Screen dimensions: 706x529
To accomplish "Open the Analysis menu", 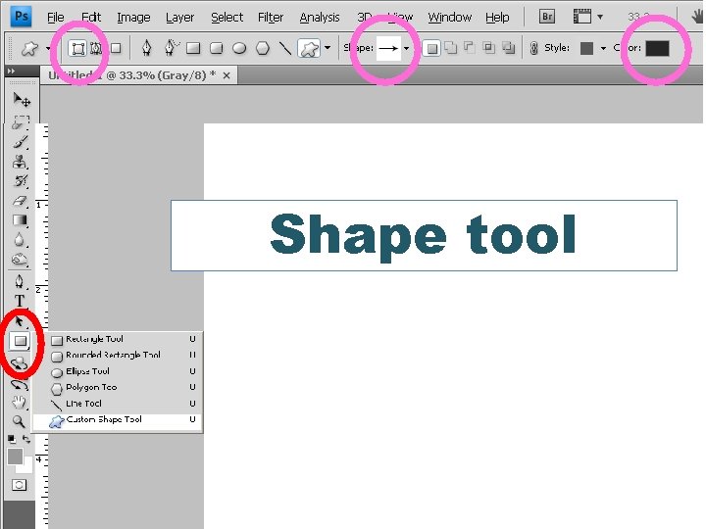I will [320, 17].
